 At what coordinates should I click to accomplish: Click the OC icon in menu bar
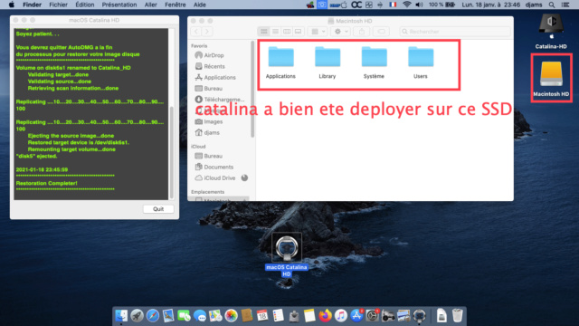pyautogui.click(x=356, y=5)
